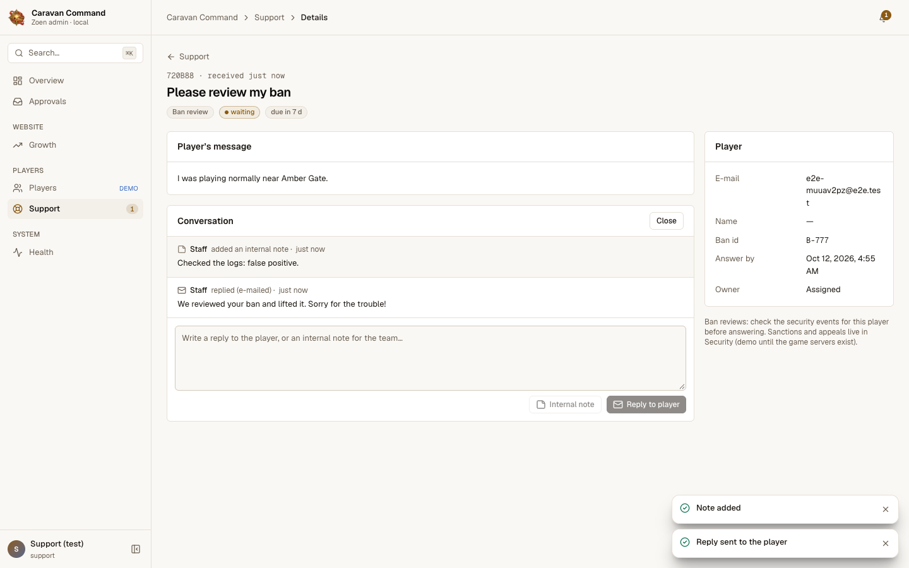The height and width of the screenshot is (568, 909).
Task: Close the conversation
Action: tap(666, 221)
